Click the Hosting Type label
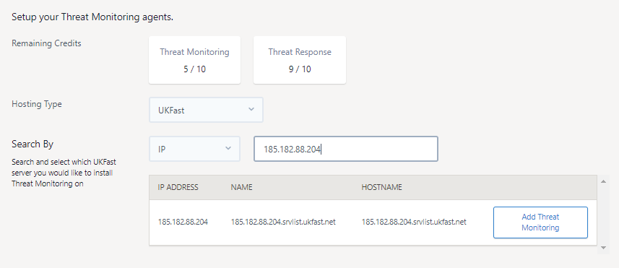This screenshot has height=268, width=619. pyautogui.click(x=37, y=104)
